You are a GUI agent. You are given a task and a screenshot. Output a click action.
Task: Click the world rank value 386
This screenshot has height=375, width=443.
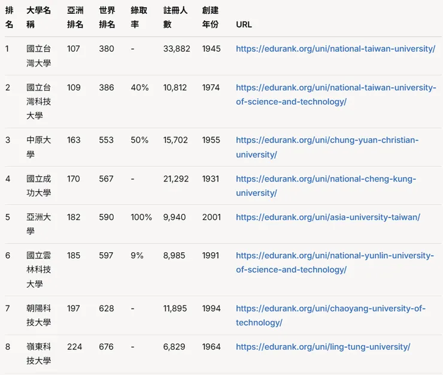click(x=107, y=87)
